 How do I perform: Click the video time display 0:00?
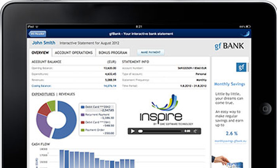[187, 131]
